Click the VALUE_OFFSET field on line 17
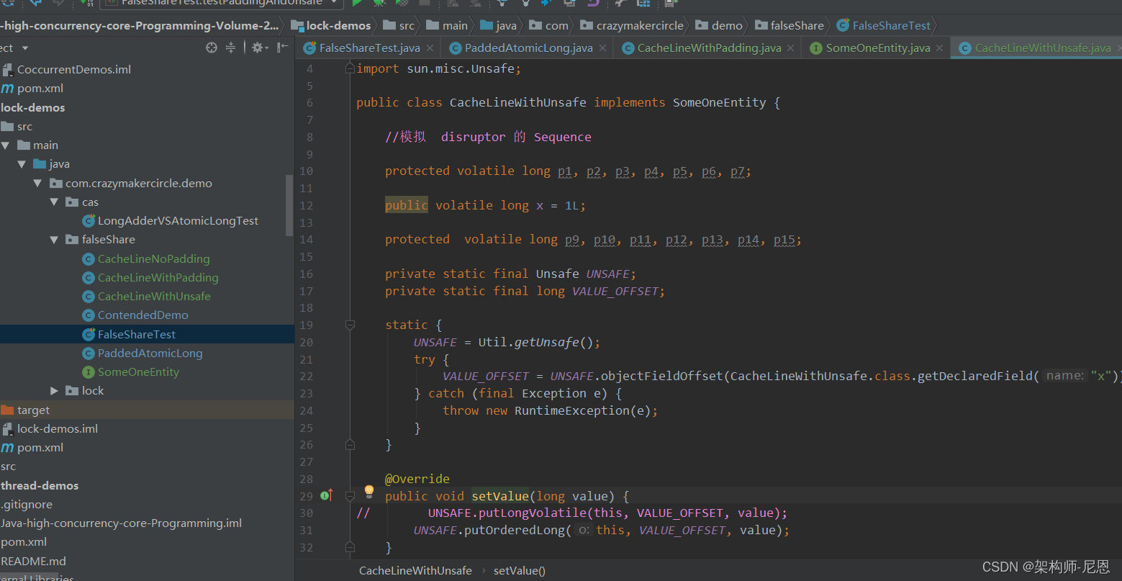Image resolution: width=1122 pixels, height=581 pixels. coord(615,291)
